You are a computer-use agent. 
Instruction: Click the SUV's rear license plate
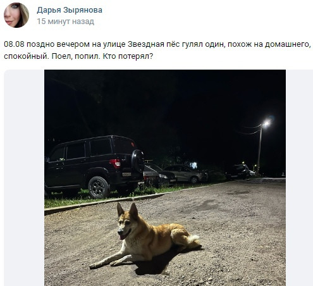click(126, 175)
